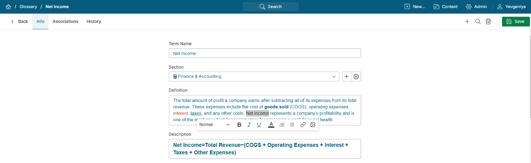This screenshot has width=531, height=163.
Task: Toggle bold formatting in editor toolbar
Action: (239, 125)
